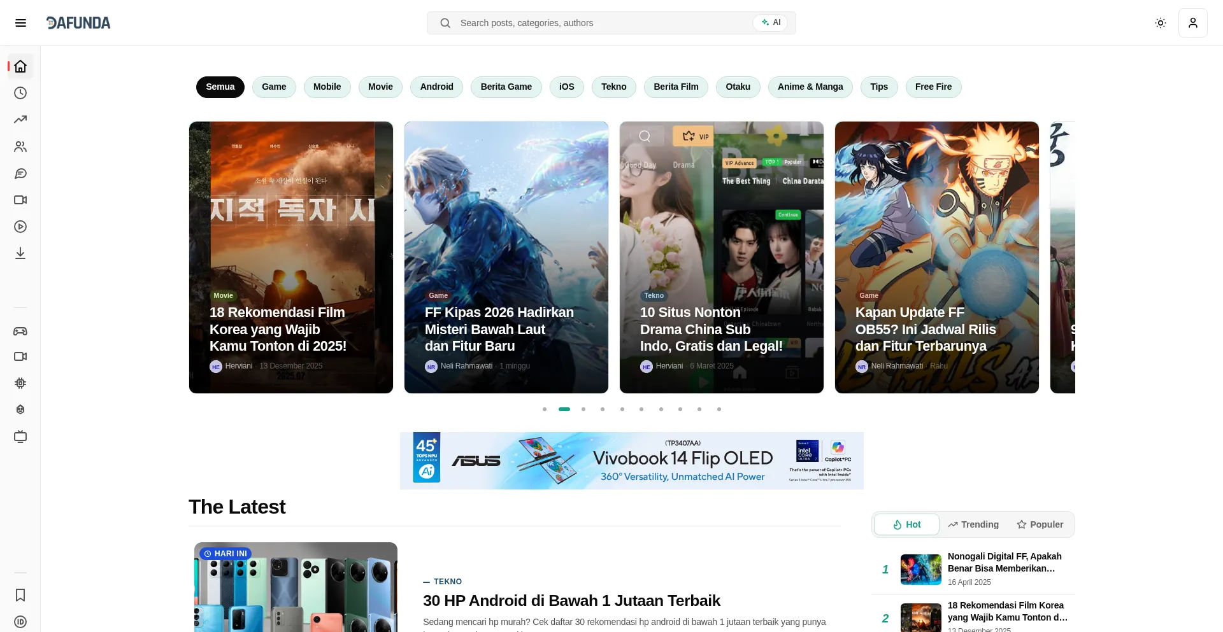
Task: Open the AI search assistant button
Action: point(770,22)
